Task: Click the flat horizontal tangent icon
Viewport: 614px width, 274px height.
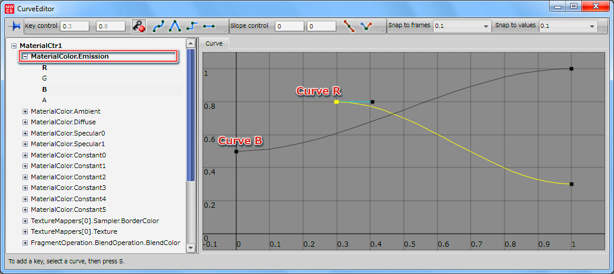Action: coord(209,26)
